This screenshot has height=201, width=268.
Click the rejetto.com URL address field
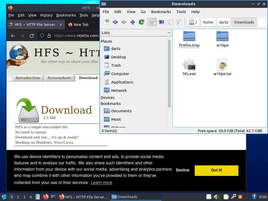76,36
